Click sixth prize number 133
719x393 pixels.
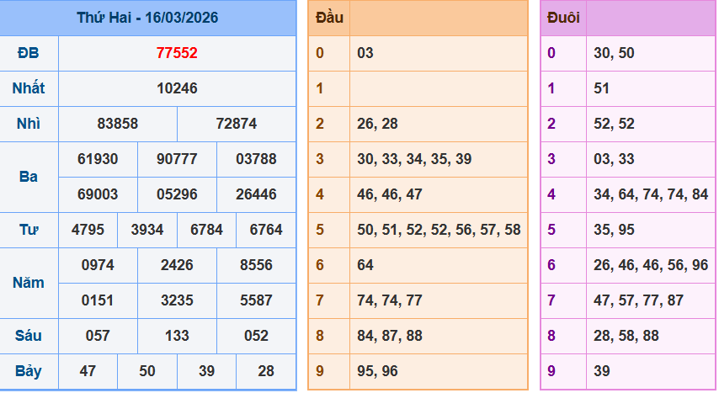[177, 336]
